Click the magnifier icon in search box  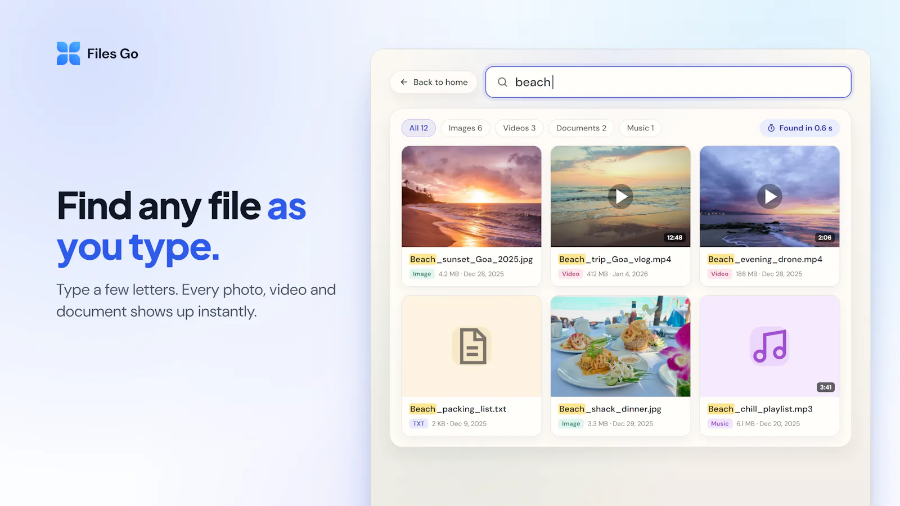pyautogui.click(x=502, y=82)
